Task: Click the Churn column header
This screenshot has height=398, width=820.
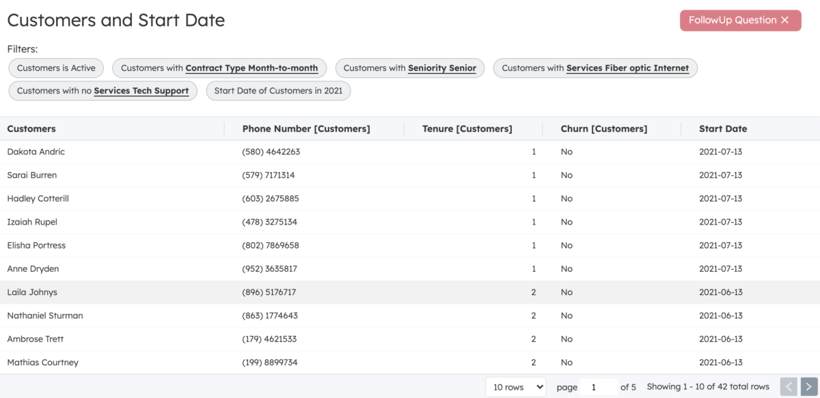Action: [x=603, y=129]
